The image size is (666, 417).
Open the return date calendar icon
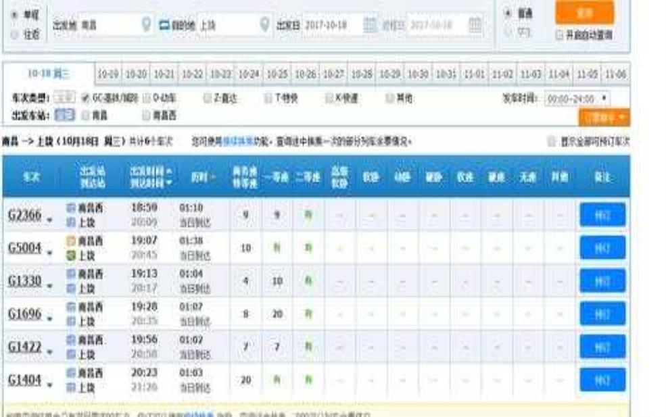475,24
